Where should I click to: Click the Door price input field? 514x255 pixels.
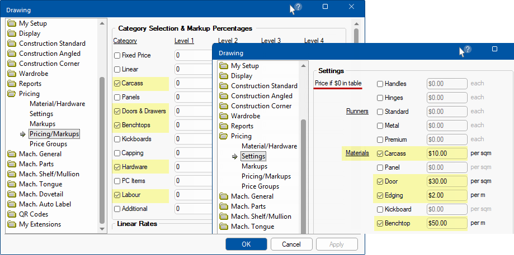(446, 181)
